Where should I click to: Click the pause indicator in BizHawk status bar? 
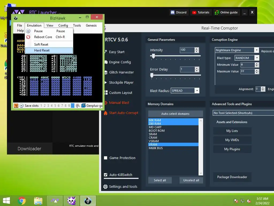point(21,105)
